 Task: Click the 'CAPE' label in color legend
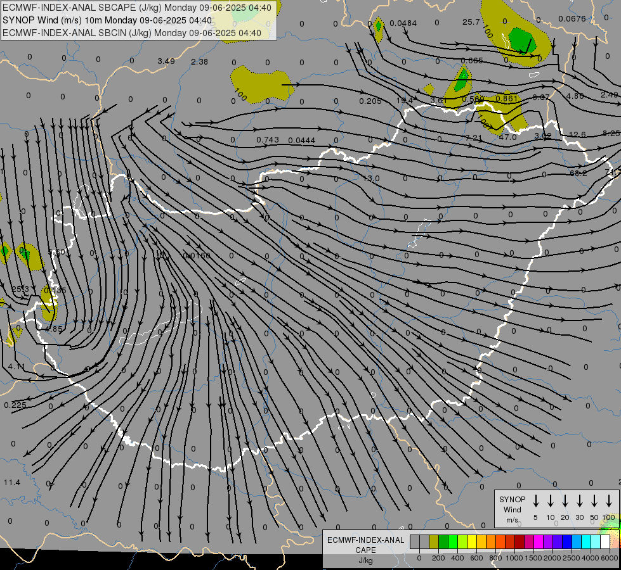click(365, 550)
